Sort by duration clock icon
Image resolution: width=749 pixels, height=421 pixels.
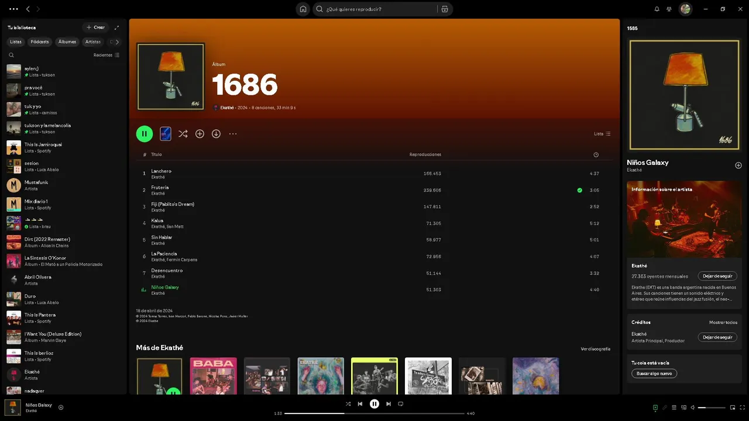coord(596,155)
